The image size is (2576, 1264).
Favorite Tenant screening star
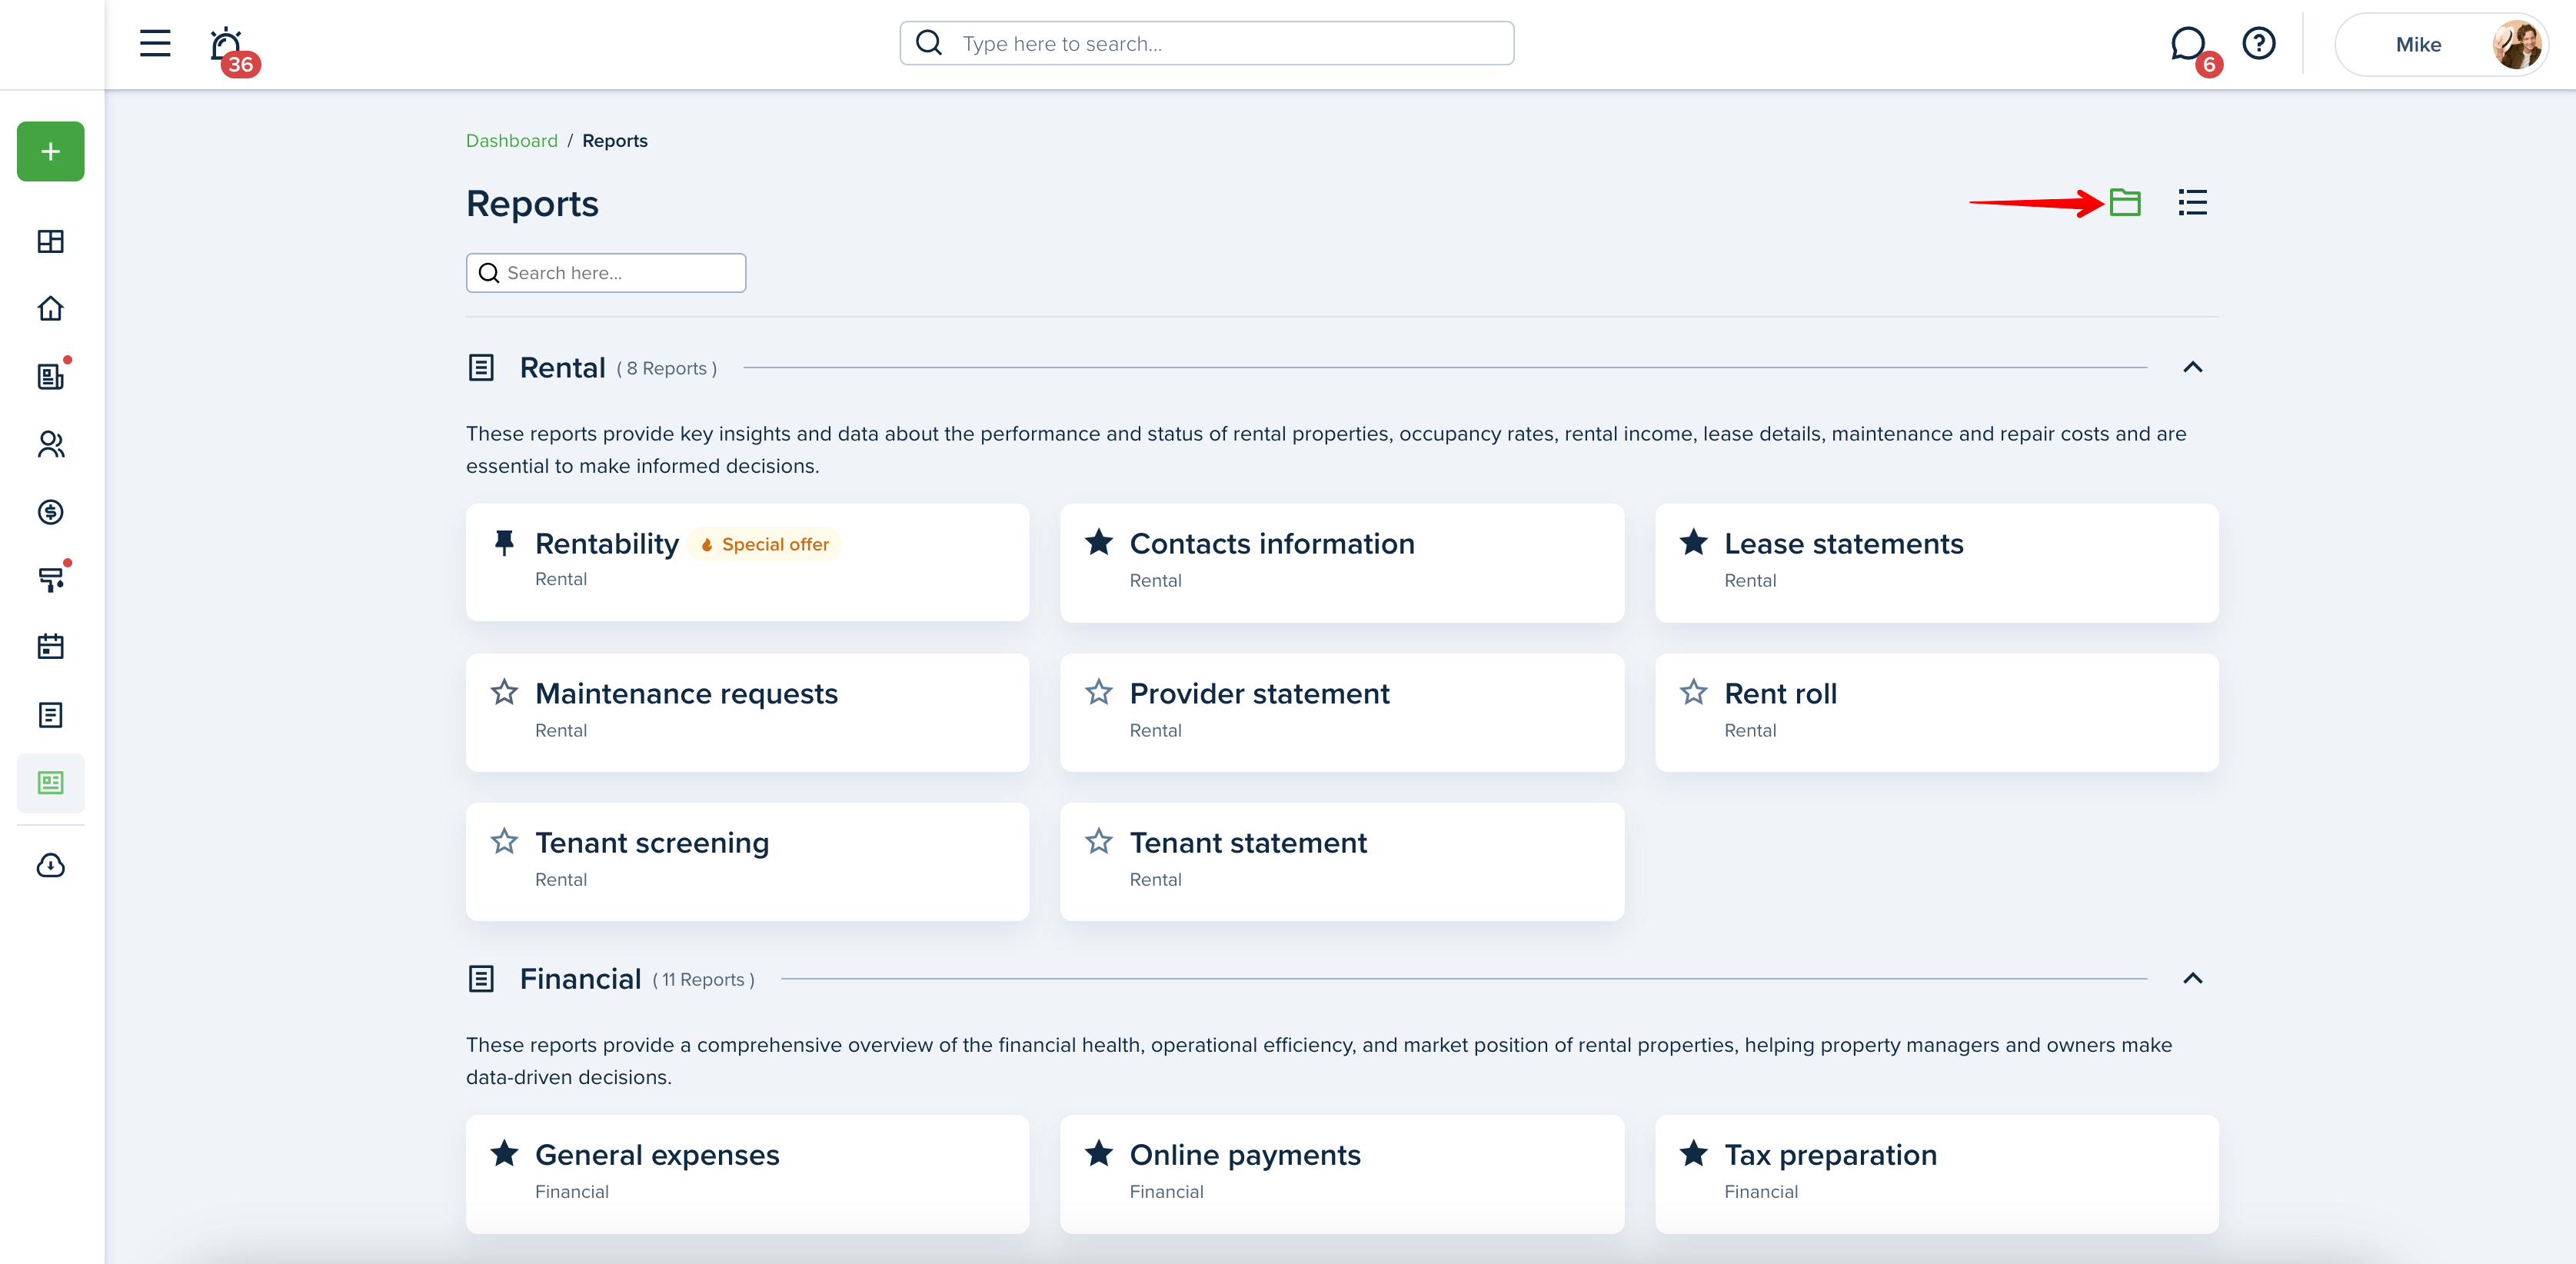click(x=504, y=841)
